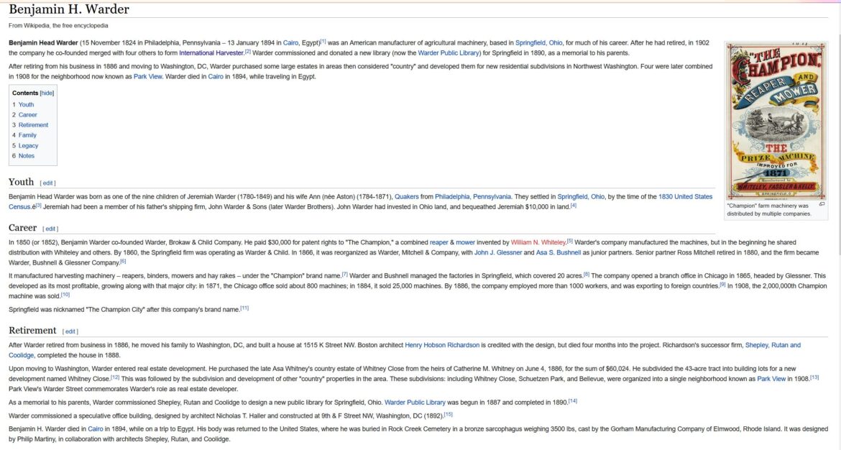The height and width of the screenshot is (450, 841).
Task: Follow the Springfield, Ohio link in the Youth section
Action: pos(581,197)
